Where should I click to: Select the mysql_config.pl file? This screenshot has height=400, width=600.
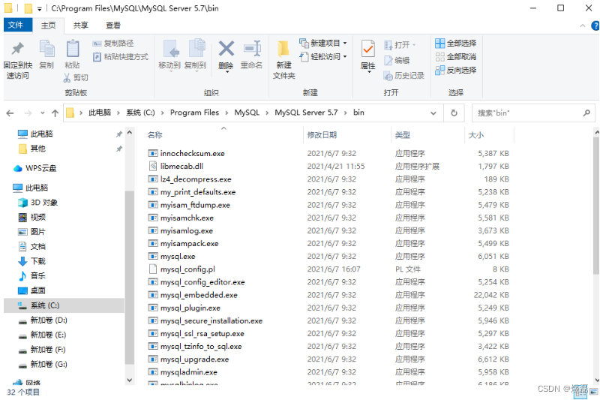click(x=187, y=269)
